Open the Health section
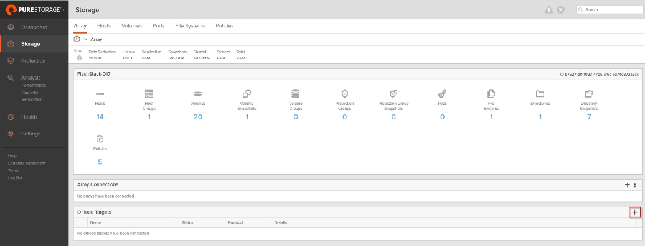 coord(29,117)
